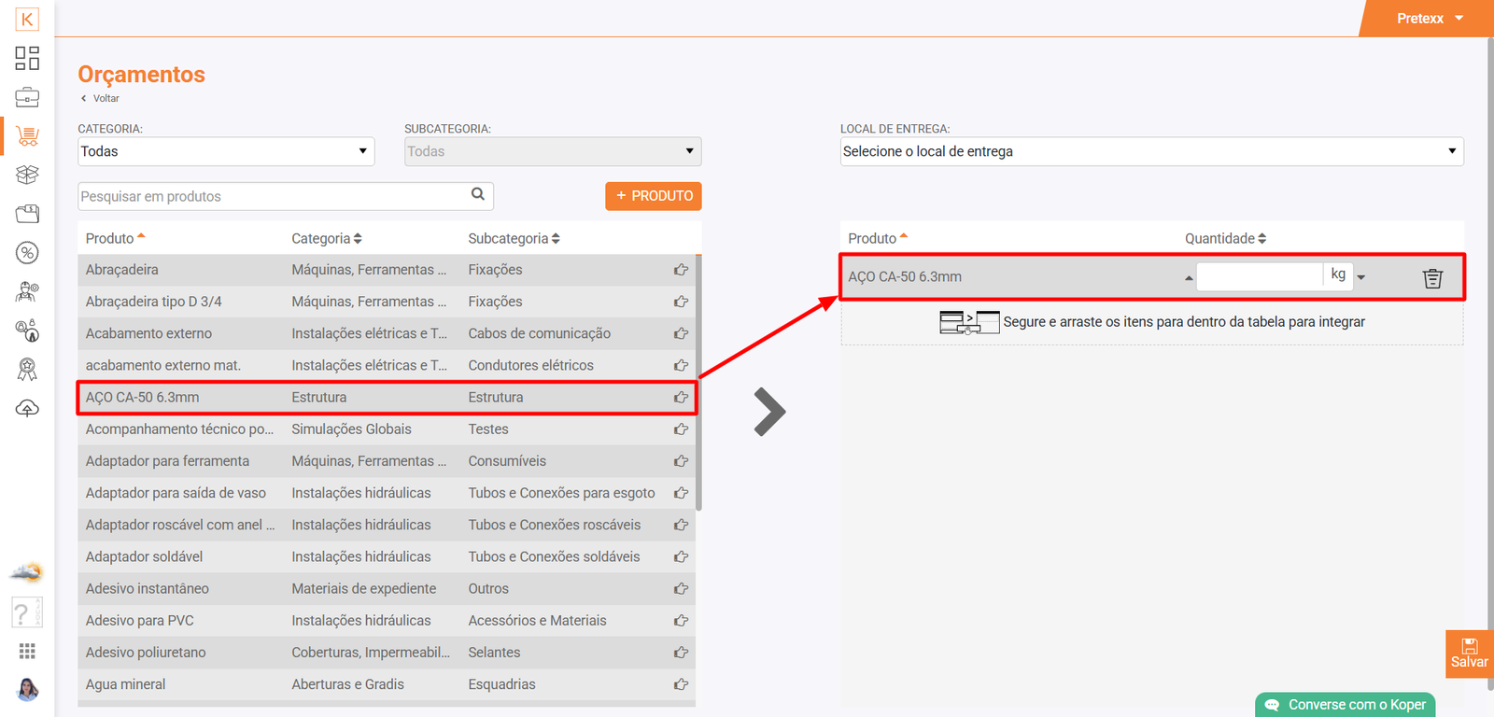Click the + PRODUTO button

pyautogui.click(x=654, y=196)
